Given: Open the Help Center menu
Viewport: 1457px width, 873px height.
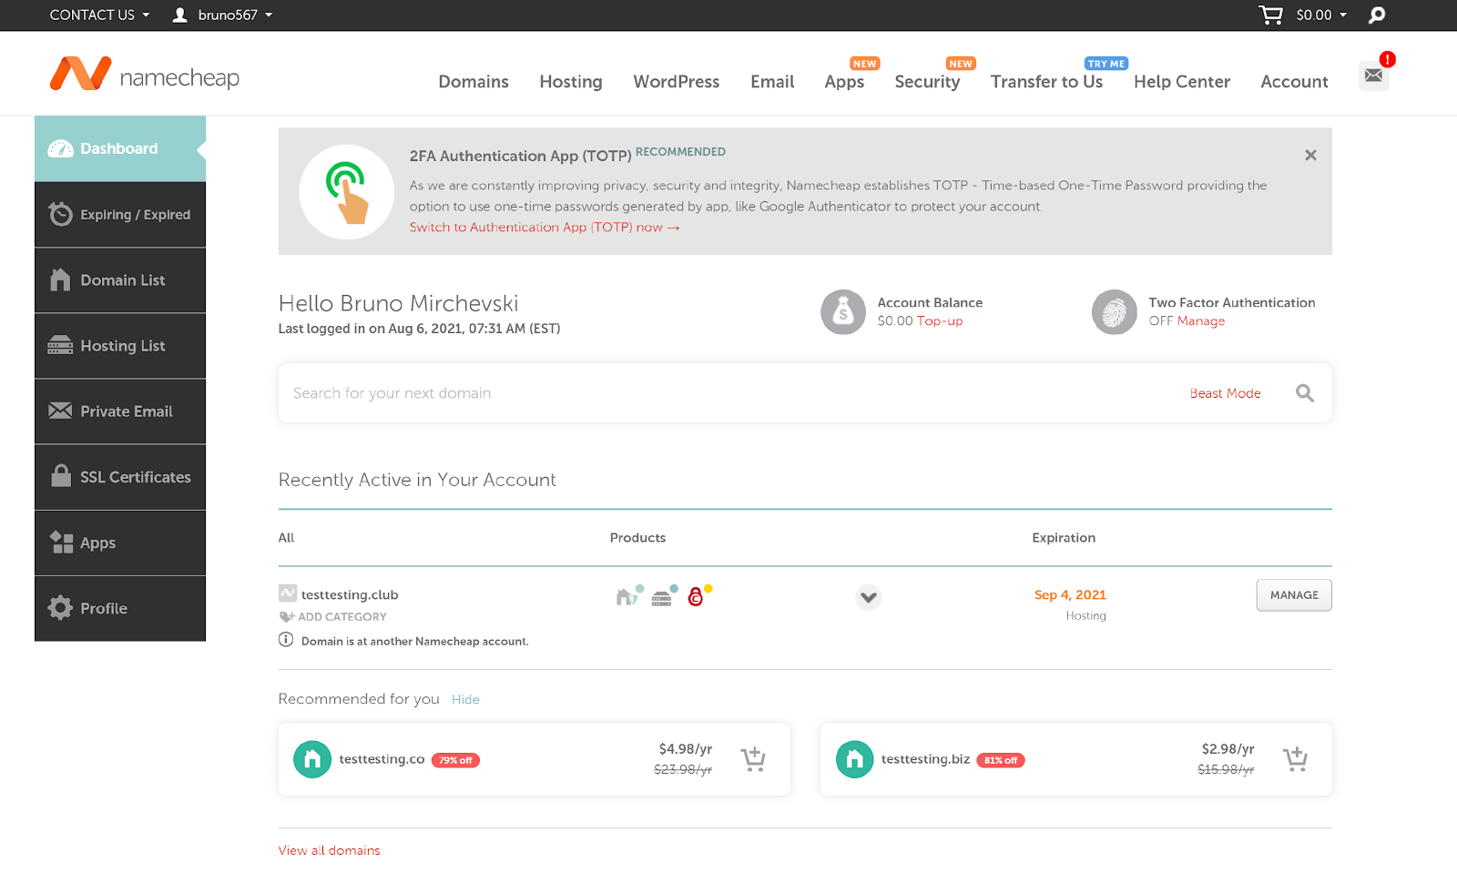Looking at the screenshot, I should 1182,82.
